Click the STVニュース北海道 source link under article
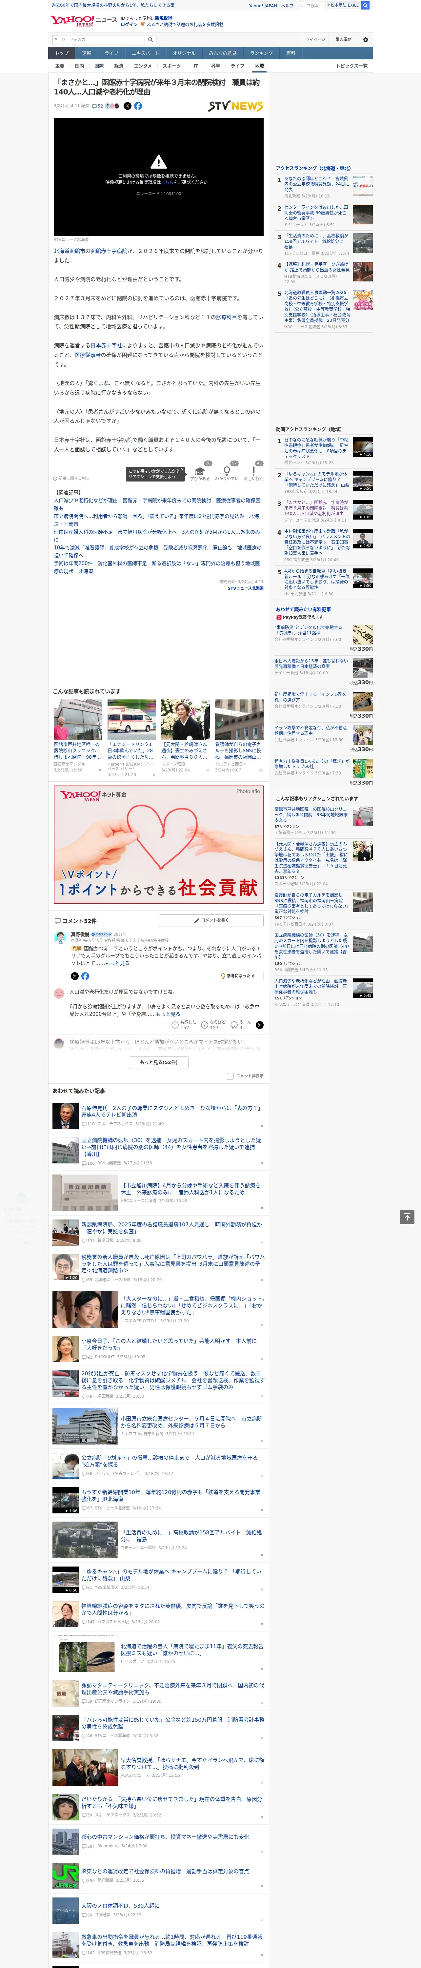This screenshot has height=1968, width=421. point(245,588)
